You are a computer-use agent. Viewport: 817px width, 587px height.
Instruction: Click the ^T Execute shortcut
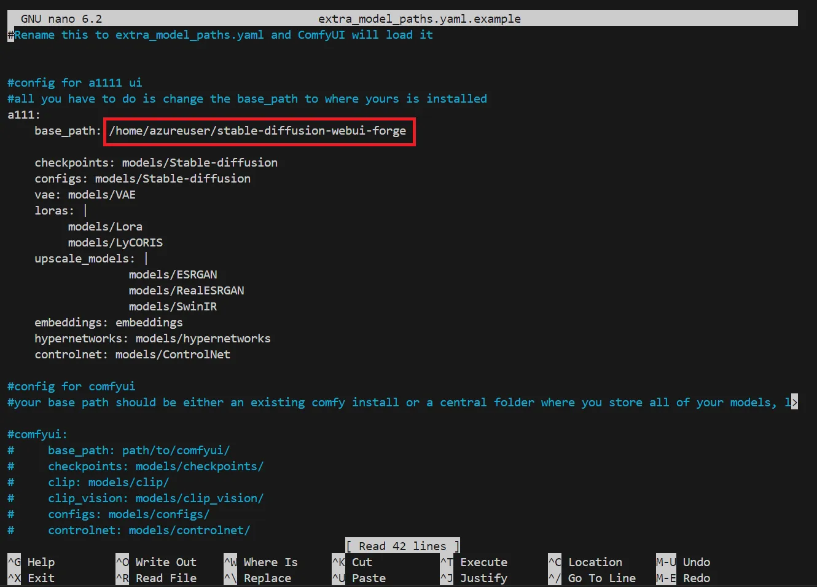[474, 562]
